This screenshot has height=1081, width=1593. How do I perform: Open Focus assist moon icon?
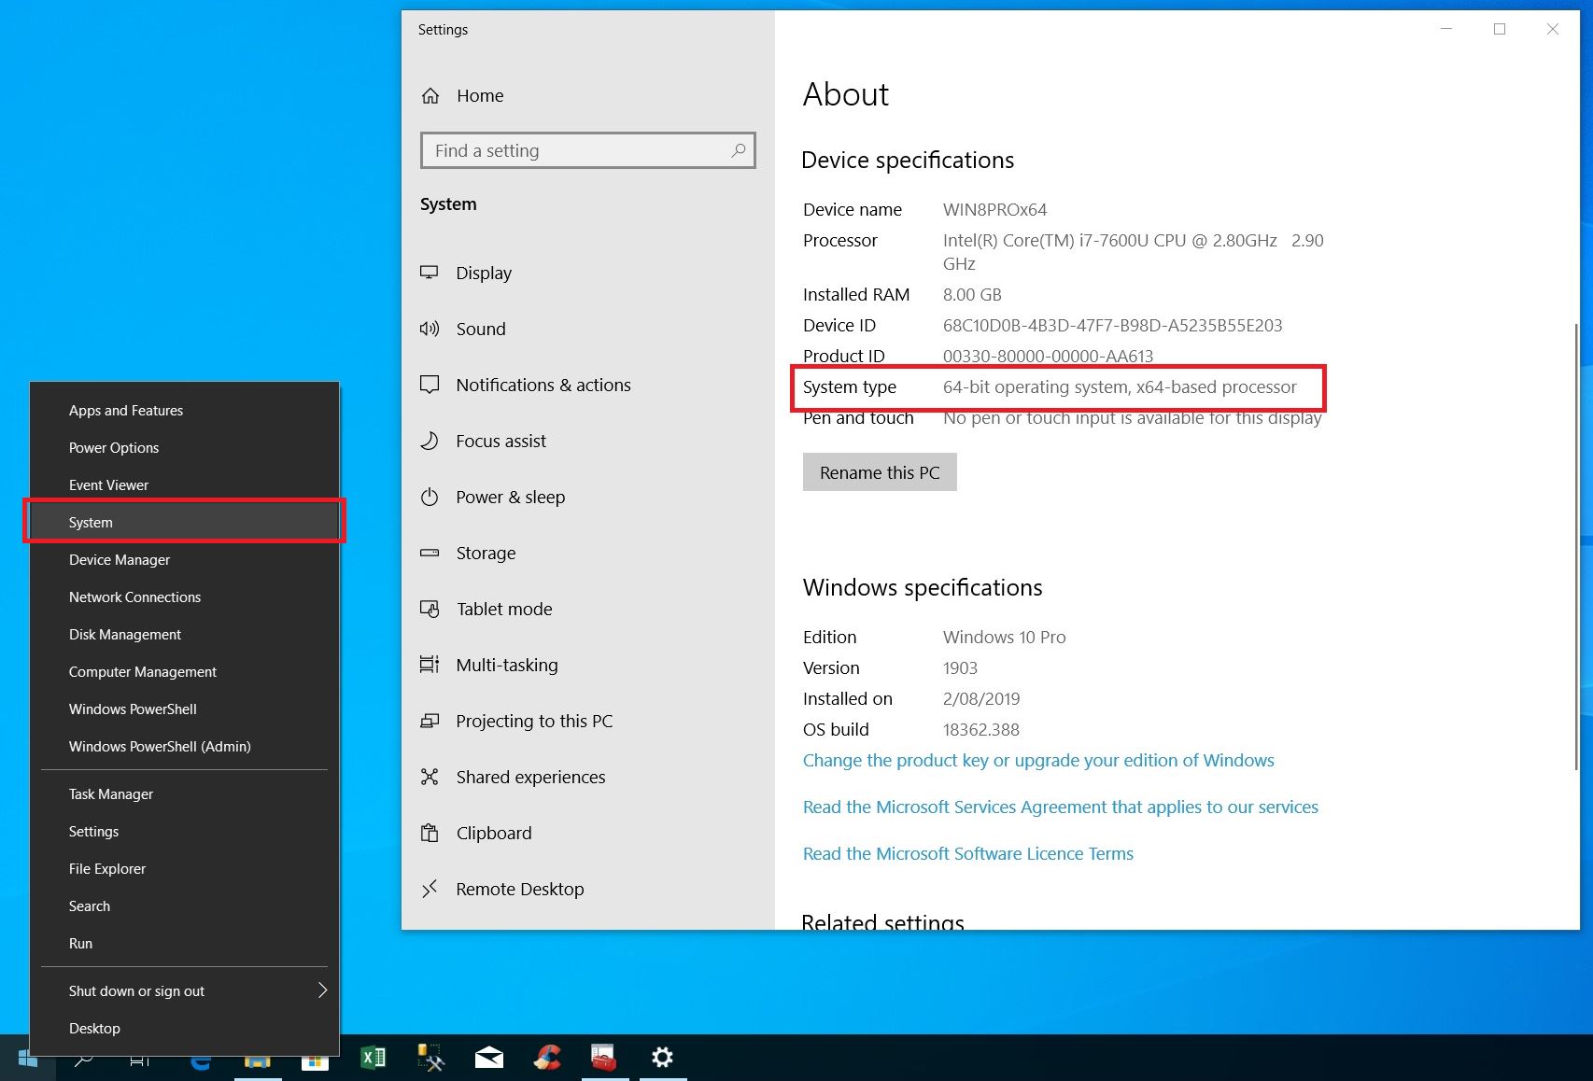click(430, 441)
